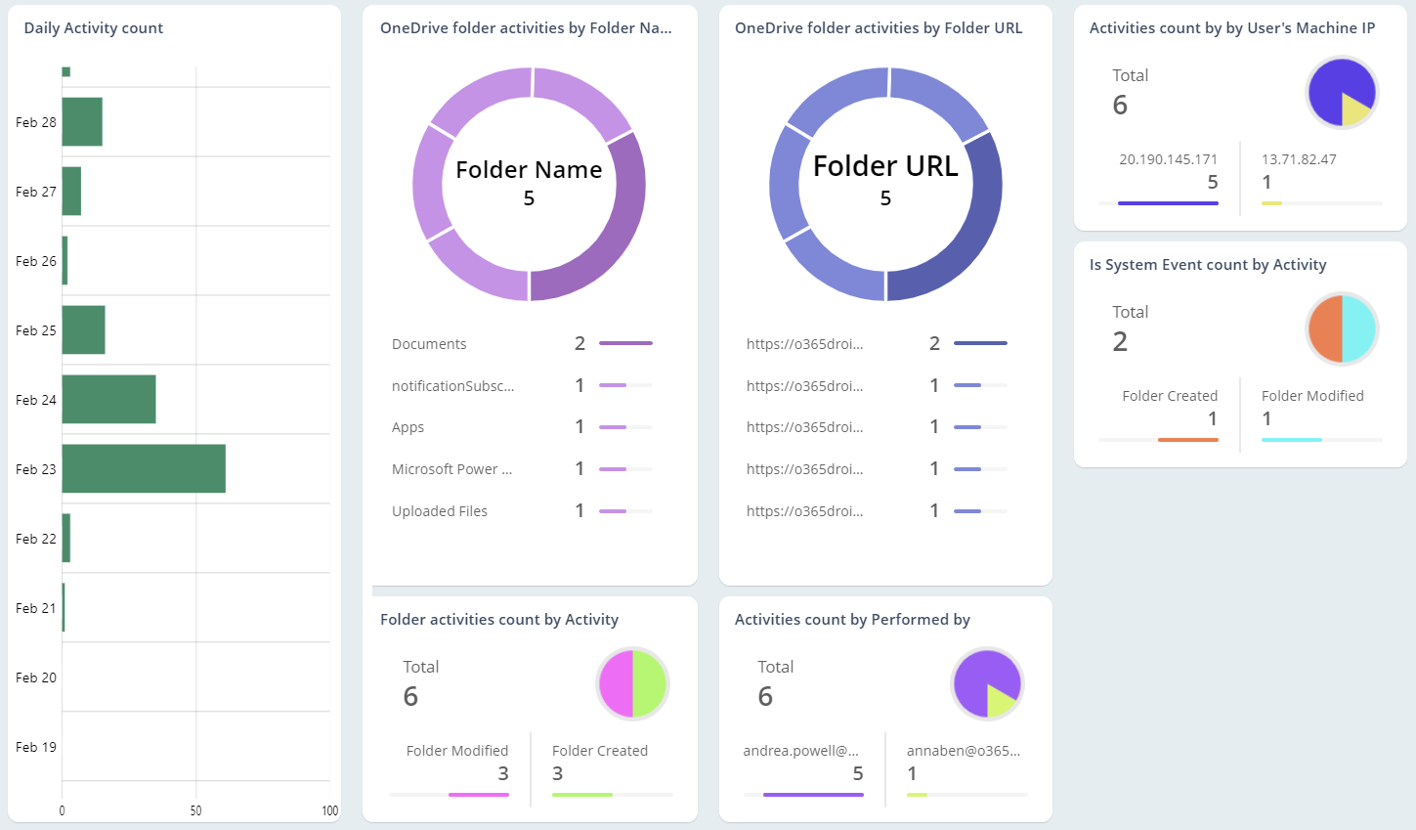
Task: Click the purple slice in the Machine IP pie chart
Action: tap(1331, 80)
